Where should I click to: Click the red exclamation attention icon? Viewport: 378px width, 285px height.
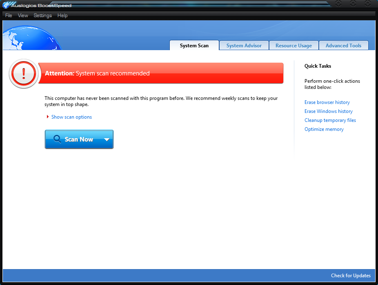[x=24, y=74]
